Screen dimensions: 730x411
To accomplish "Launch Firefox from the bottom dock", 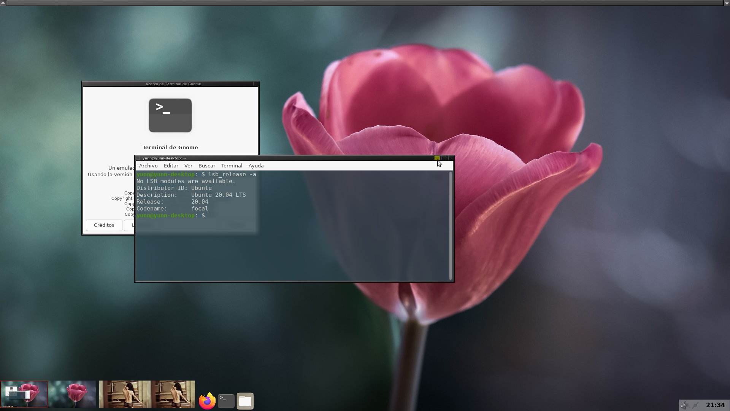I will [207, 401].
